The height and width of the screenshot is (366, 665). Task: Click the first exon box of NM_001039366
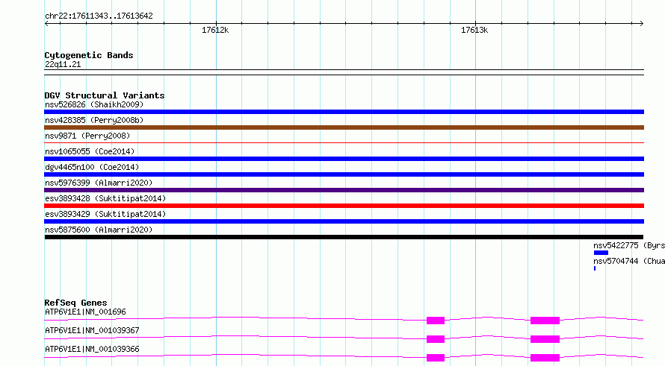click(436, 358)
